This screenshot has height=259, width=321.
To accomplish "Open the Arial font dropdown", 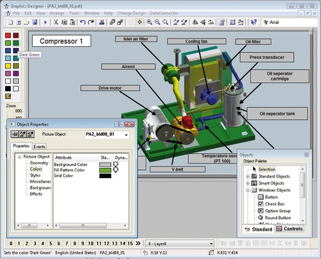I will (x=290, y=22).
